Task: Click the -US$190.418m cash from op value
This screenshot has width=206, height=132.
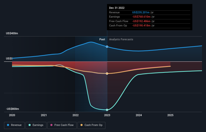Action: (141, 26)
